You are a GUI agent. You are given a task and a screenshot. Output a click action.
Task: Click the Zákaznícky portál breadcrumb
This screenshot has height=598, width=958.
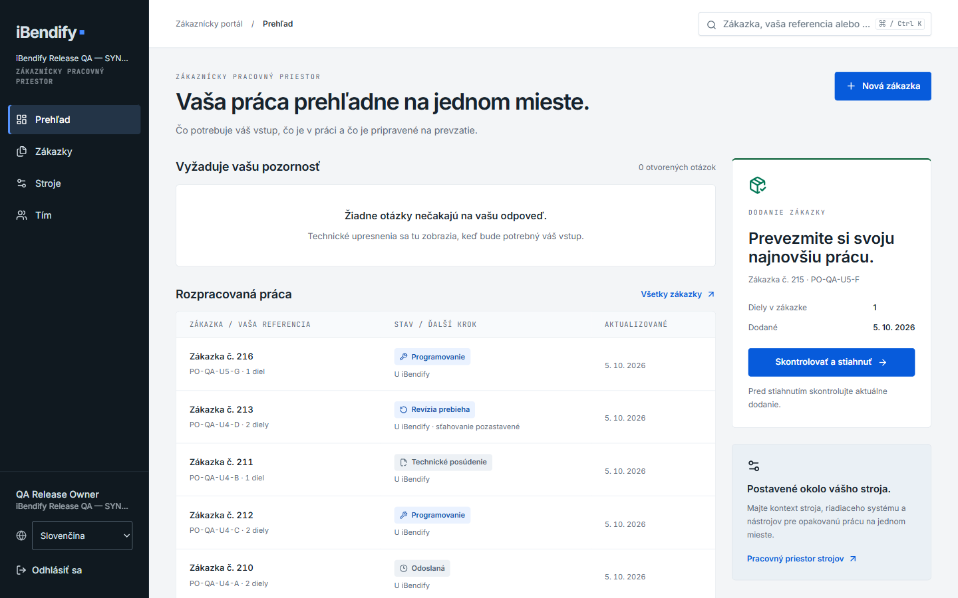click(x=209, y=24)
